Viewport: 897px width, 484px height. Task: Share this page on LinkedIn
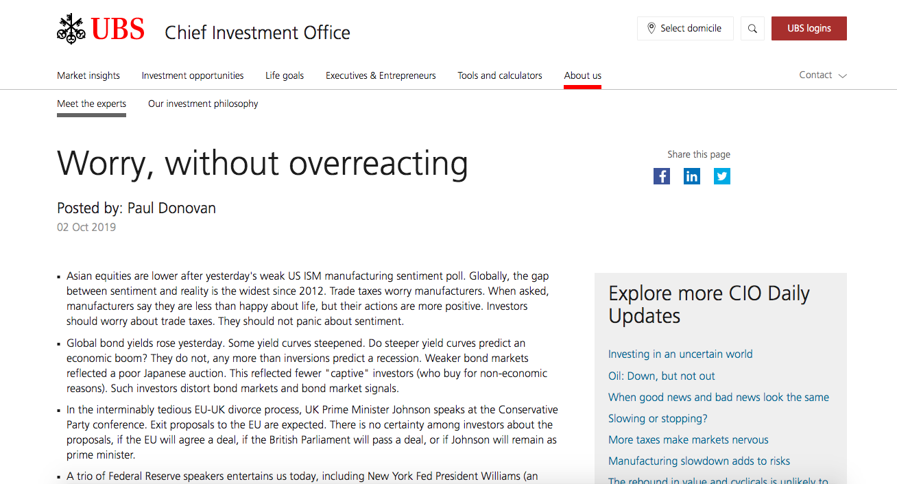[692, 176]
